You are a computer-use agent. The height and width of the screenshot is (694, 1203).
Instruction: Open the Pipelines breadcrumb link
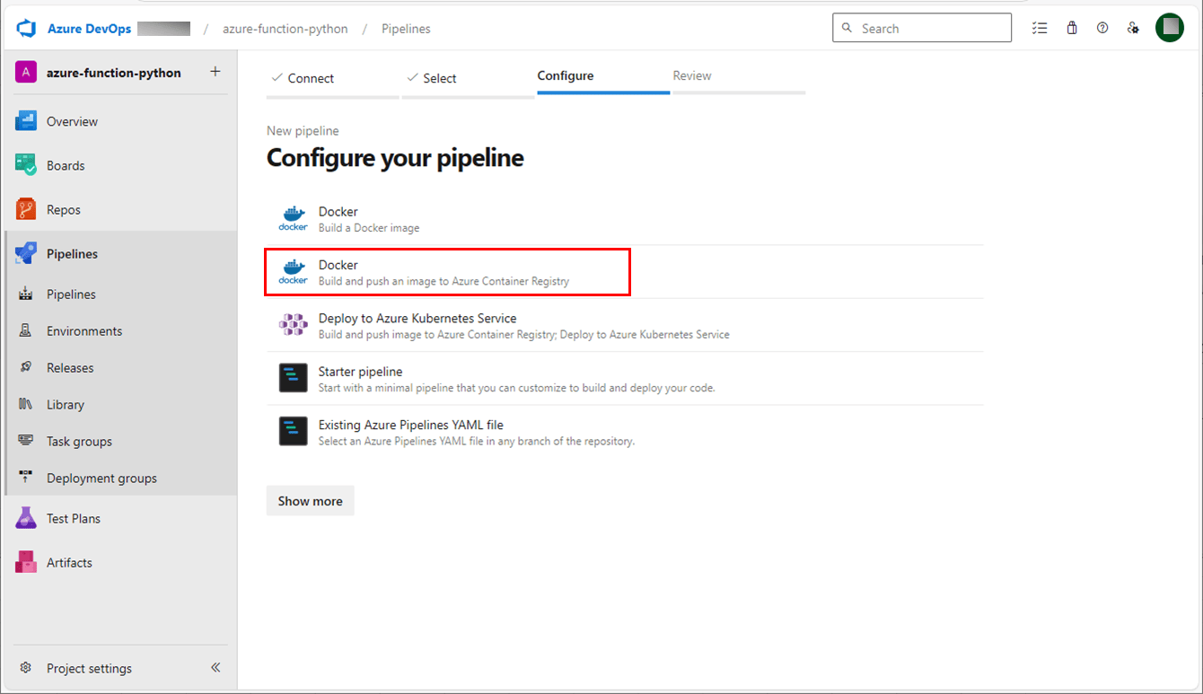406,29
